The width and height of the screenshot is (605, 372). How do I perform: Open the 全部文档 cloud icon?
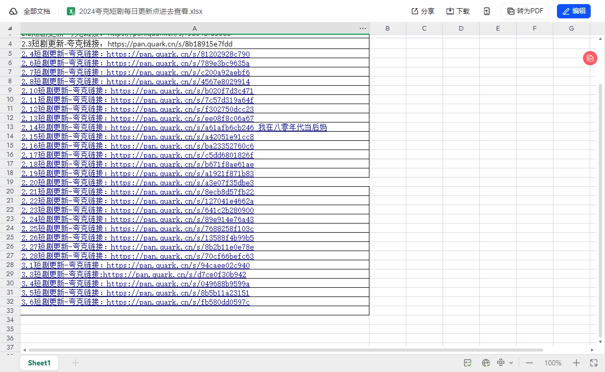(x=13, y=11)
